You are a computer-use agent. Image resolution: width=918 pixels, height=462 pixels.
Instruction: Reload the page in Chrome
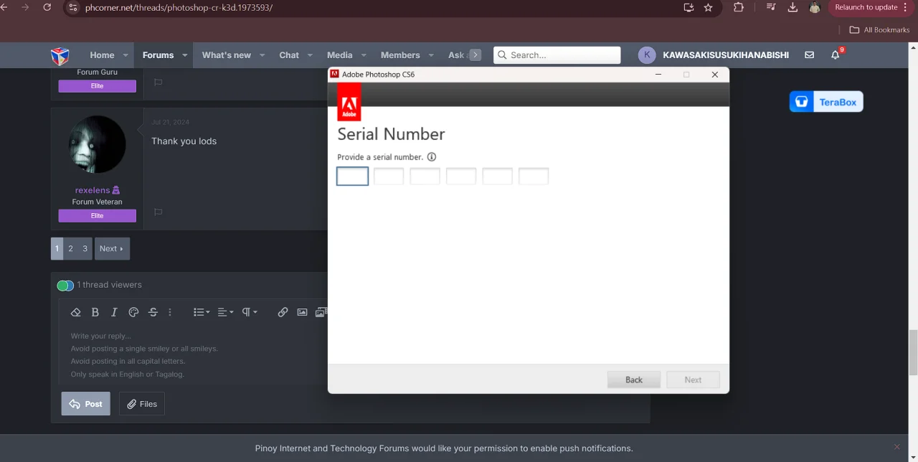point(47,7)
